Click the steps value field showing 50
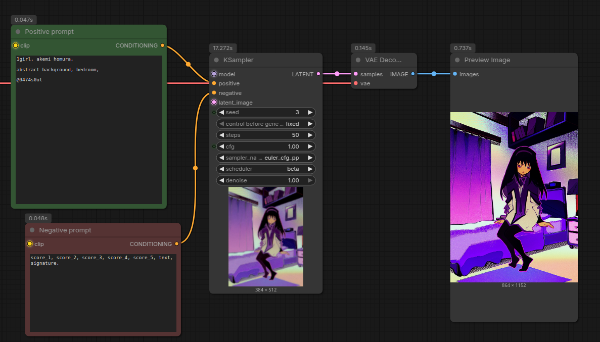Viewport: 600px width, 342px height. 265,135
